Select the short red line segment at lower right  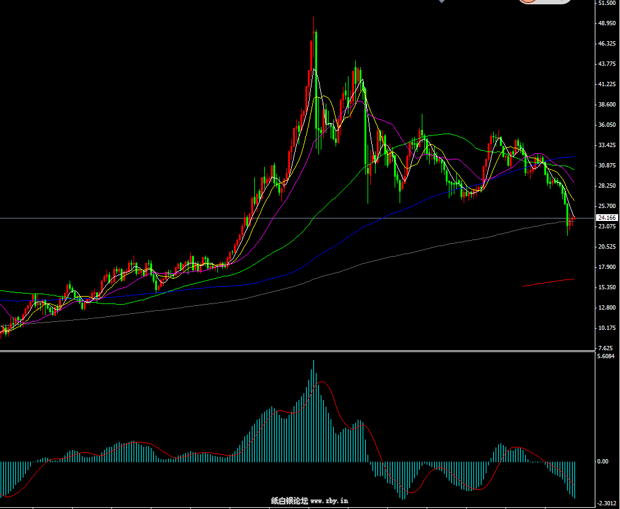548,283
